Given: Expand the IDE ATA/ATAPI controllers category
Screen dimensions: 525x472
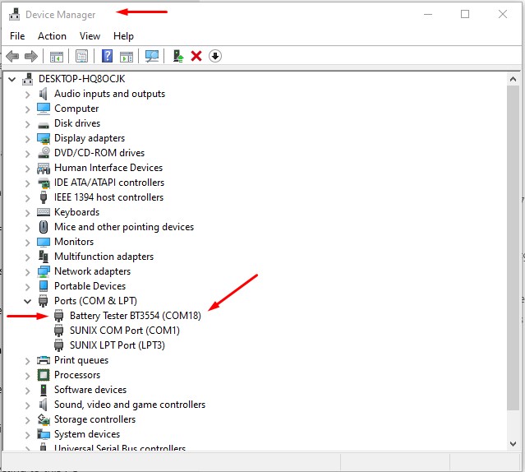Looking at the screenshot, I should [28, 183].
